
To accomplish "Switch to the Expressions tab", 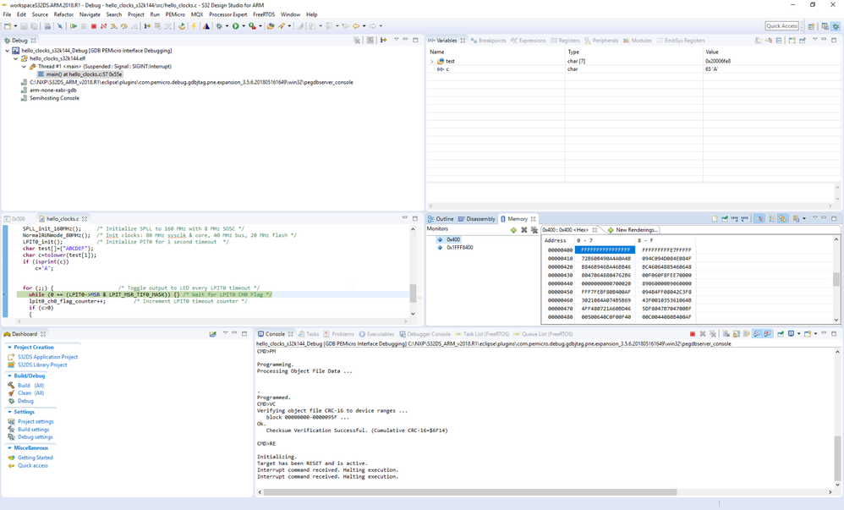I will (528, 41).
